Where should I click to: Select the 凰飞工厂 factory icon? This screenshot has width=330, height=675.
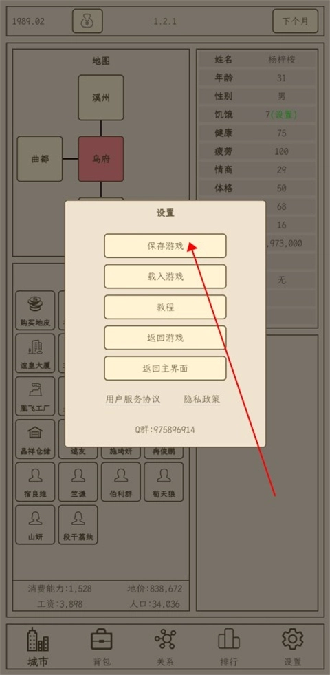[35, 396]
